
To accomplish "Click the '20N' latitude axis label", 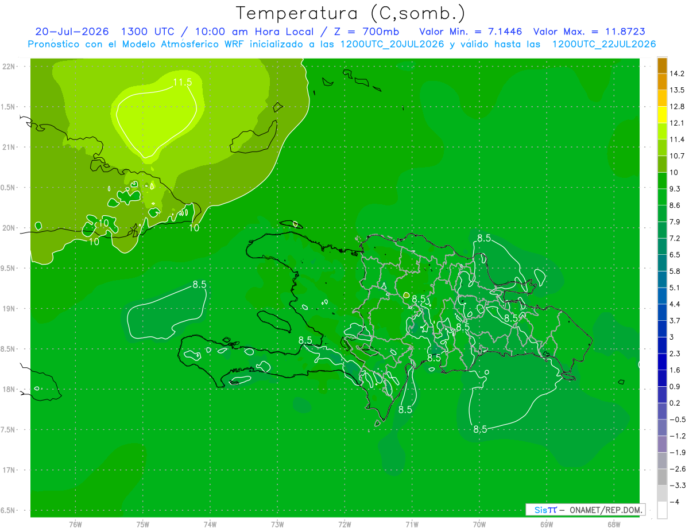I will click(x=9, y=228).
